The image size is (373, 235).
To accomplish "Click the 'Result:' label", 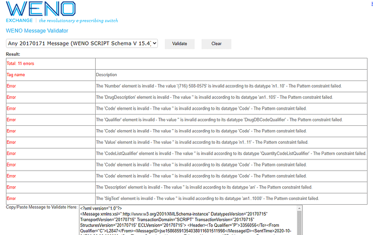I will coord(13,54).
